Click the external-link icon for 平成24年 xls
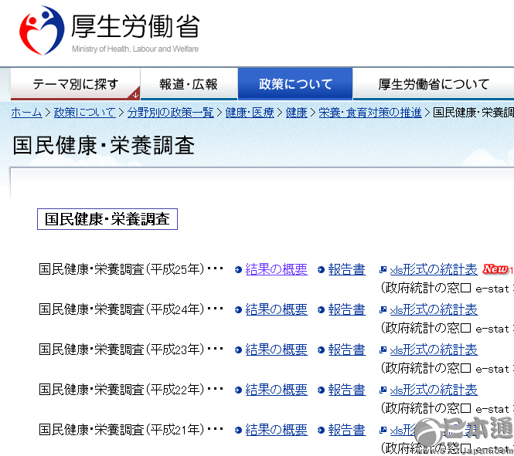 383,309
